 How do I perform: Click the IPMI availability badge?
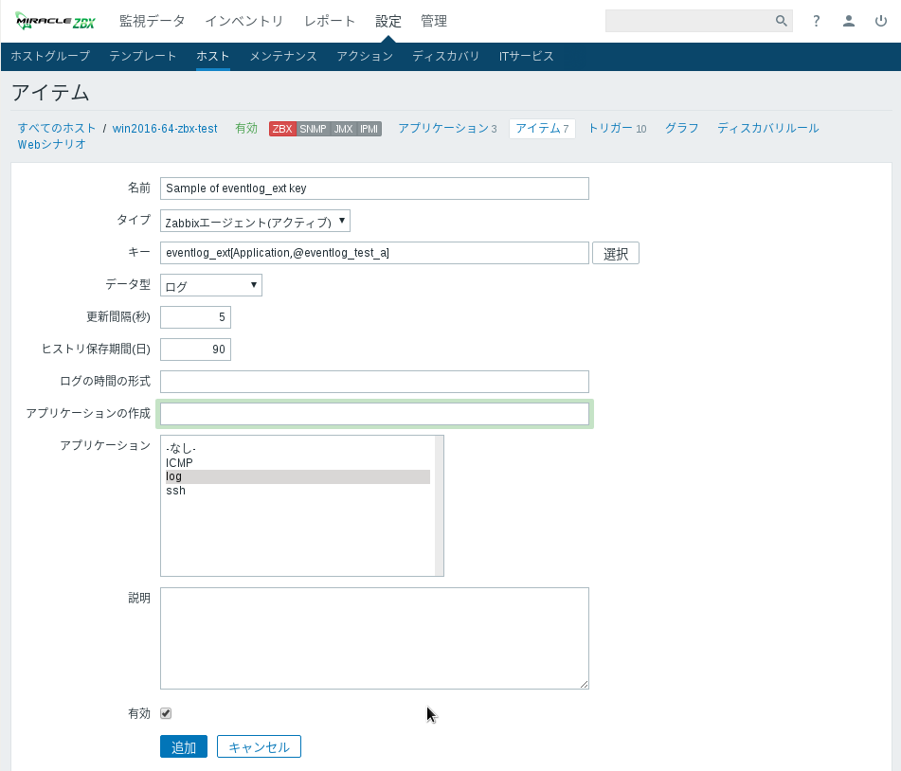[x=369, y=129]
